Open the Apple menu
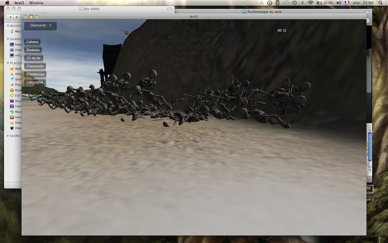This screenshot has width=388, height=243. tap(7, 3)
